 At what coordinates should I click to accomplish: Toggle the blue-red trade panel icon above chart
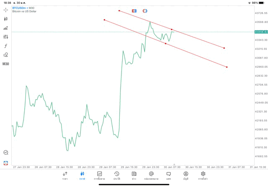(x=134, y=10)
